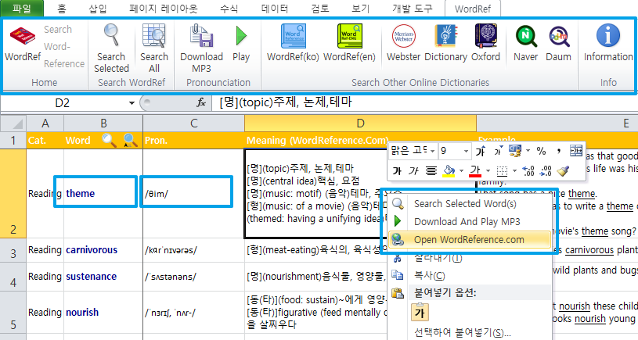Click the green Play pronunciation icon

tap(241, 36)
